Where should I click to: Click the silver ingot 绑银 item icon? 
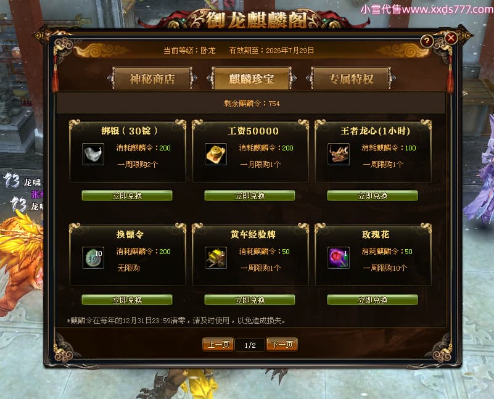tap(93, 154)
